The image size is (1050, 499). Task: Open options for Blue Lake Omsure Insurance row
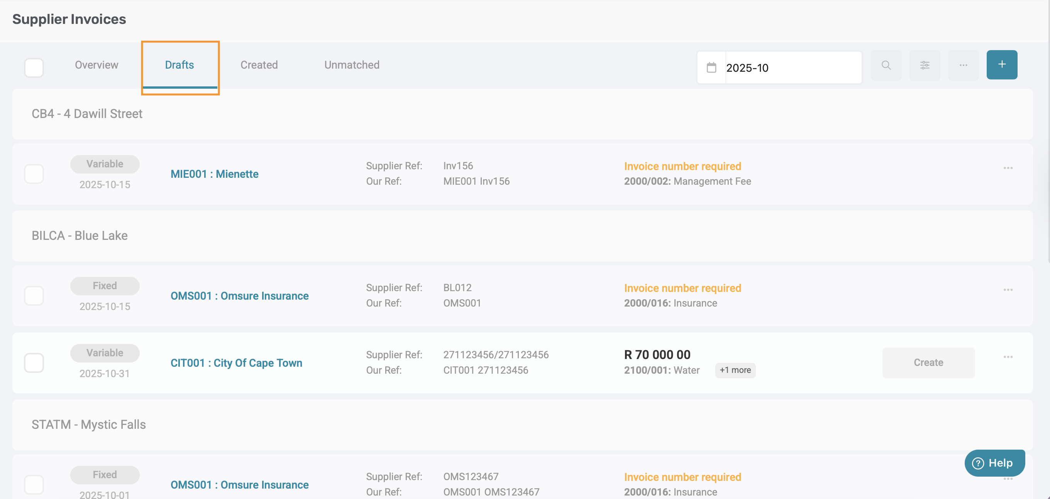coord(1008,290)
